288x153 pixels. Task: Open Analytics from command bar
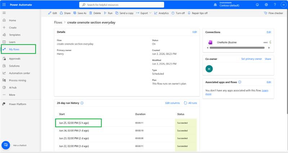click(x=161, y=13)
